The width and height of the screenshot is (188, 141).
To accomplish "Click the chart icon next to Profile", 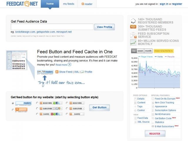I will (83, 72).
